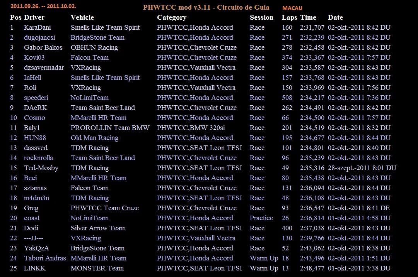Select driver m4dm3n

[x=36, y=198]
